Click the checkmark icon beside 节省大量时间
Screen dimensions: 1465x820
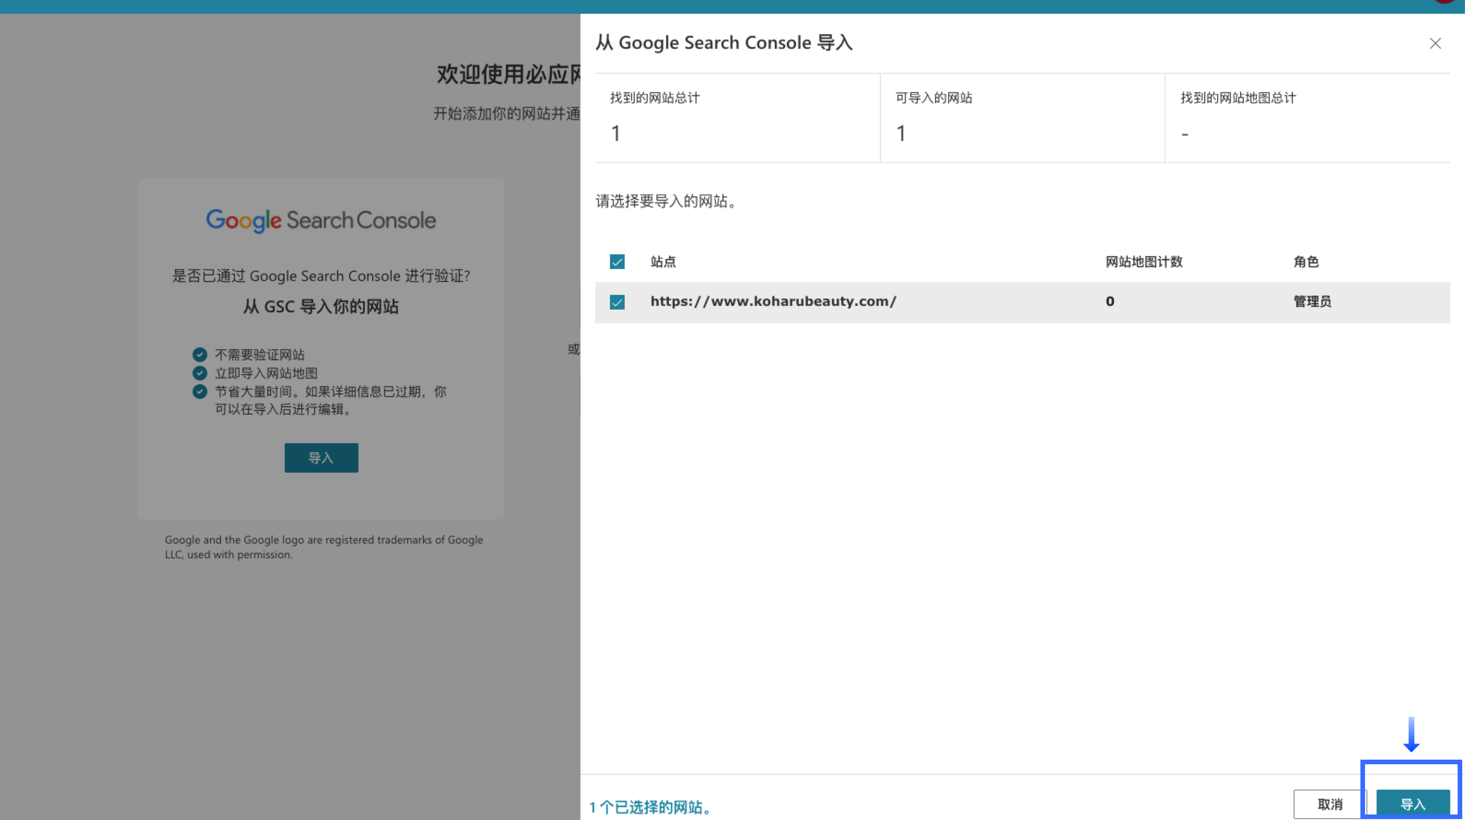[199, 392]
